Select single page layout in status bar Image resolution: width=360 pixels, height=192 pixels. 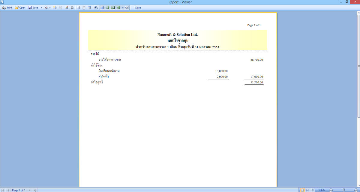click(302, 190)
